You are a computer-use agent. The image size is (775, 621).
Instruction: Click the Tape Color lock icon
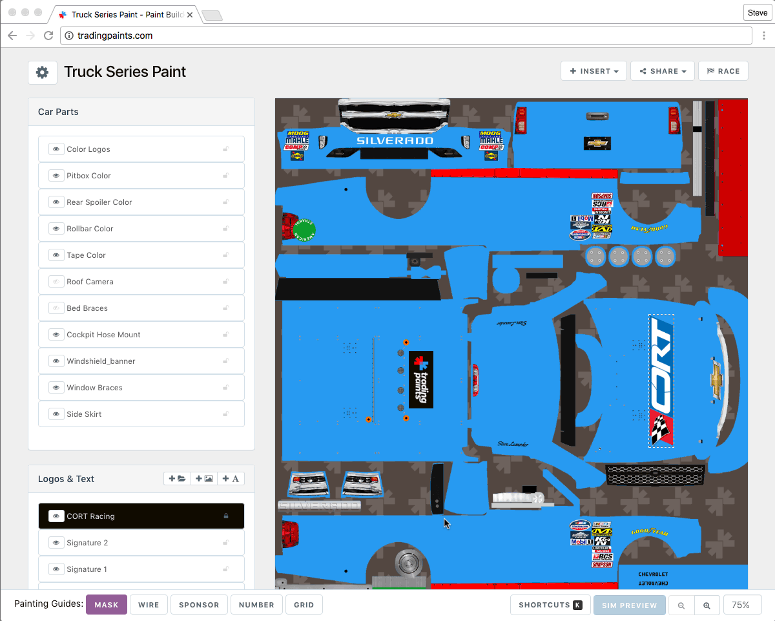tap(226, 255)
